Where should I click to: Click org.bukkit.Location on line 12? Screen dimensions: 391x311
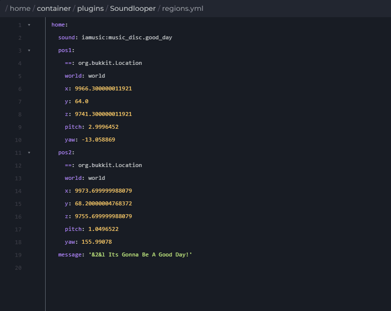pos(110,165)
